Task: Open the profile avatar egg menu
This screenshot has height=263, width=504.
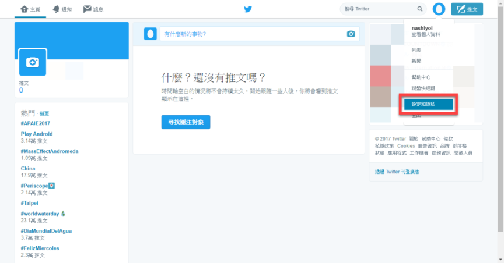Action: tap(439, 9)
